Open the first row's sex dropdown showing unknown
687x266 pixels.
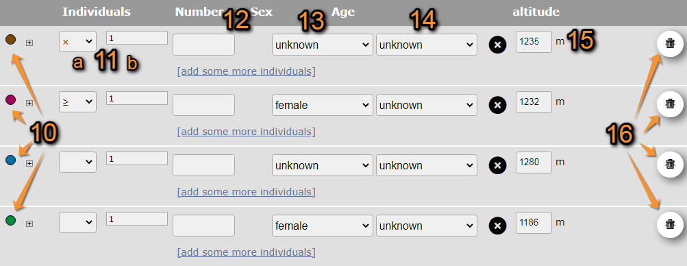(x=323, y=45)
